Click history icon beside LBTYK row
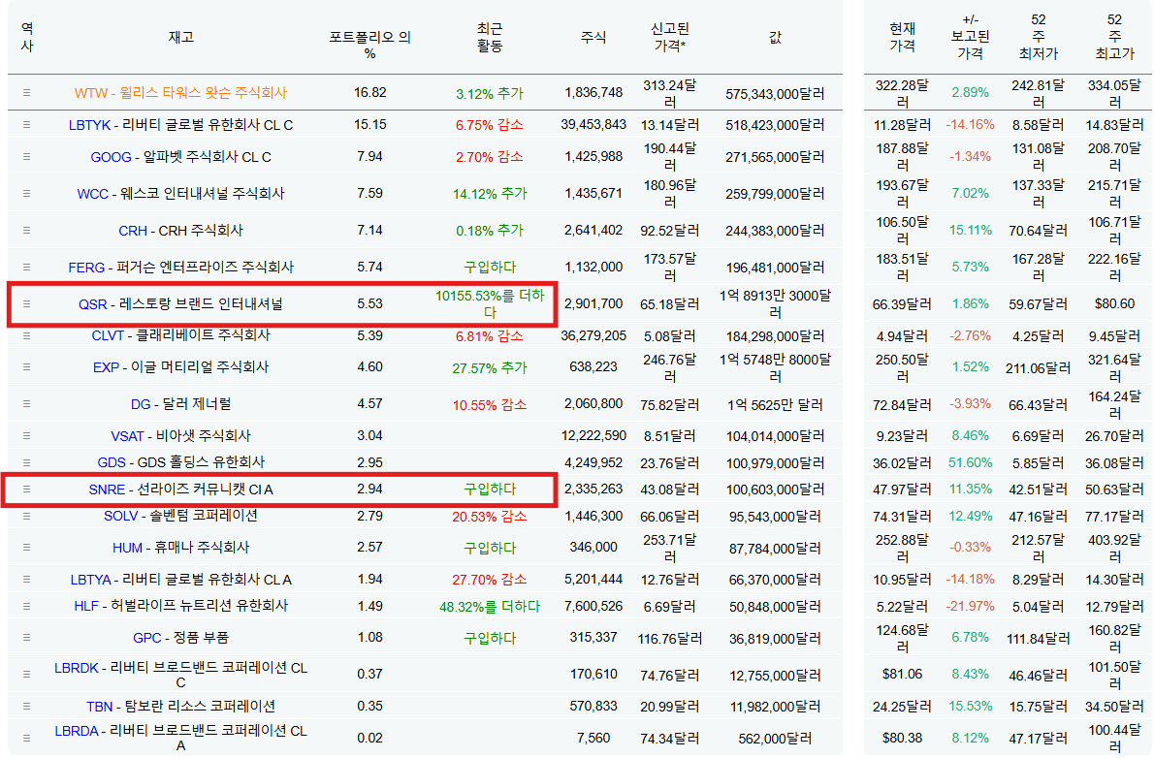 coord(27,125)
